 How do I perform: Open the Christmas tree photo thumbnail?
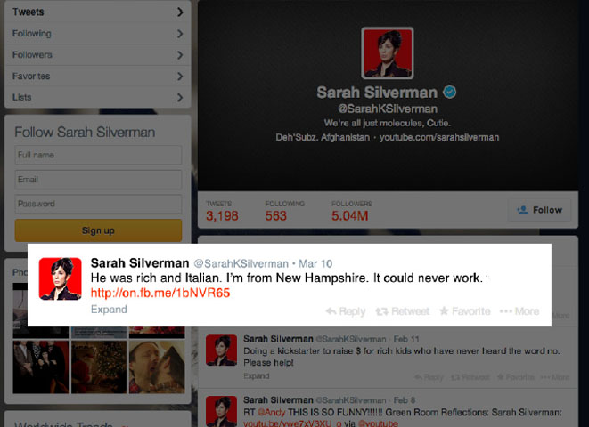click(99, 367)
